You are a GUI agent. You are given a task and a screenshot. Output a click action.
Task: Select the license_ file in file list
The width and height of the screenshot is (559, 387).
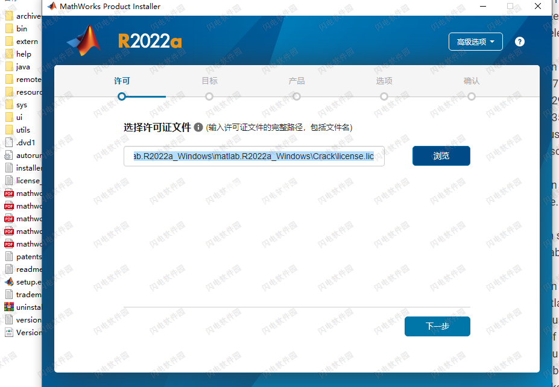pyautogui.click(x=23, y=180)
